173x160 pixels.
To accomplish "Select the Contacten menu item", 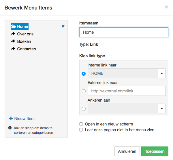I will pos(27,49).
